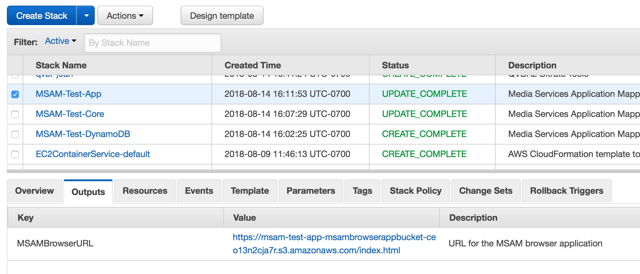Viewport: 640px width, 274px height.
Task: Switch to the Stack Policy tab
Action: click(416, 191)
